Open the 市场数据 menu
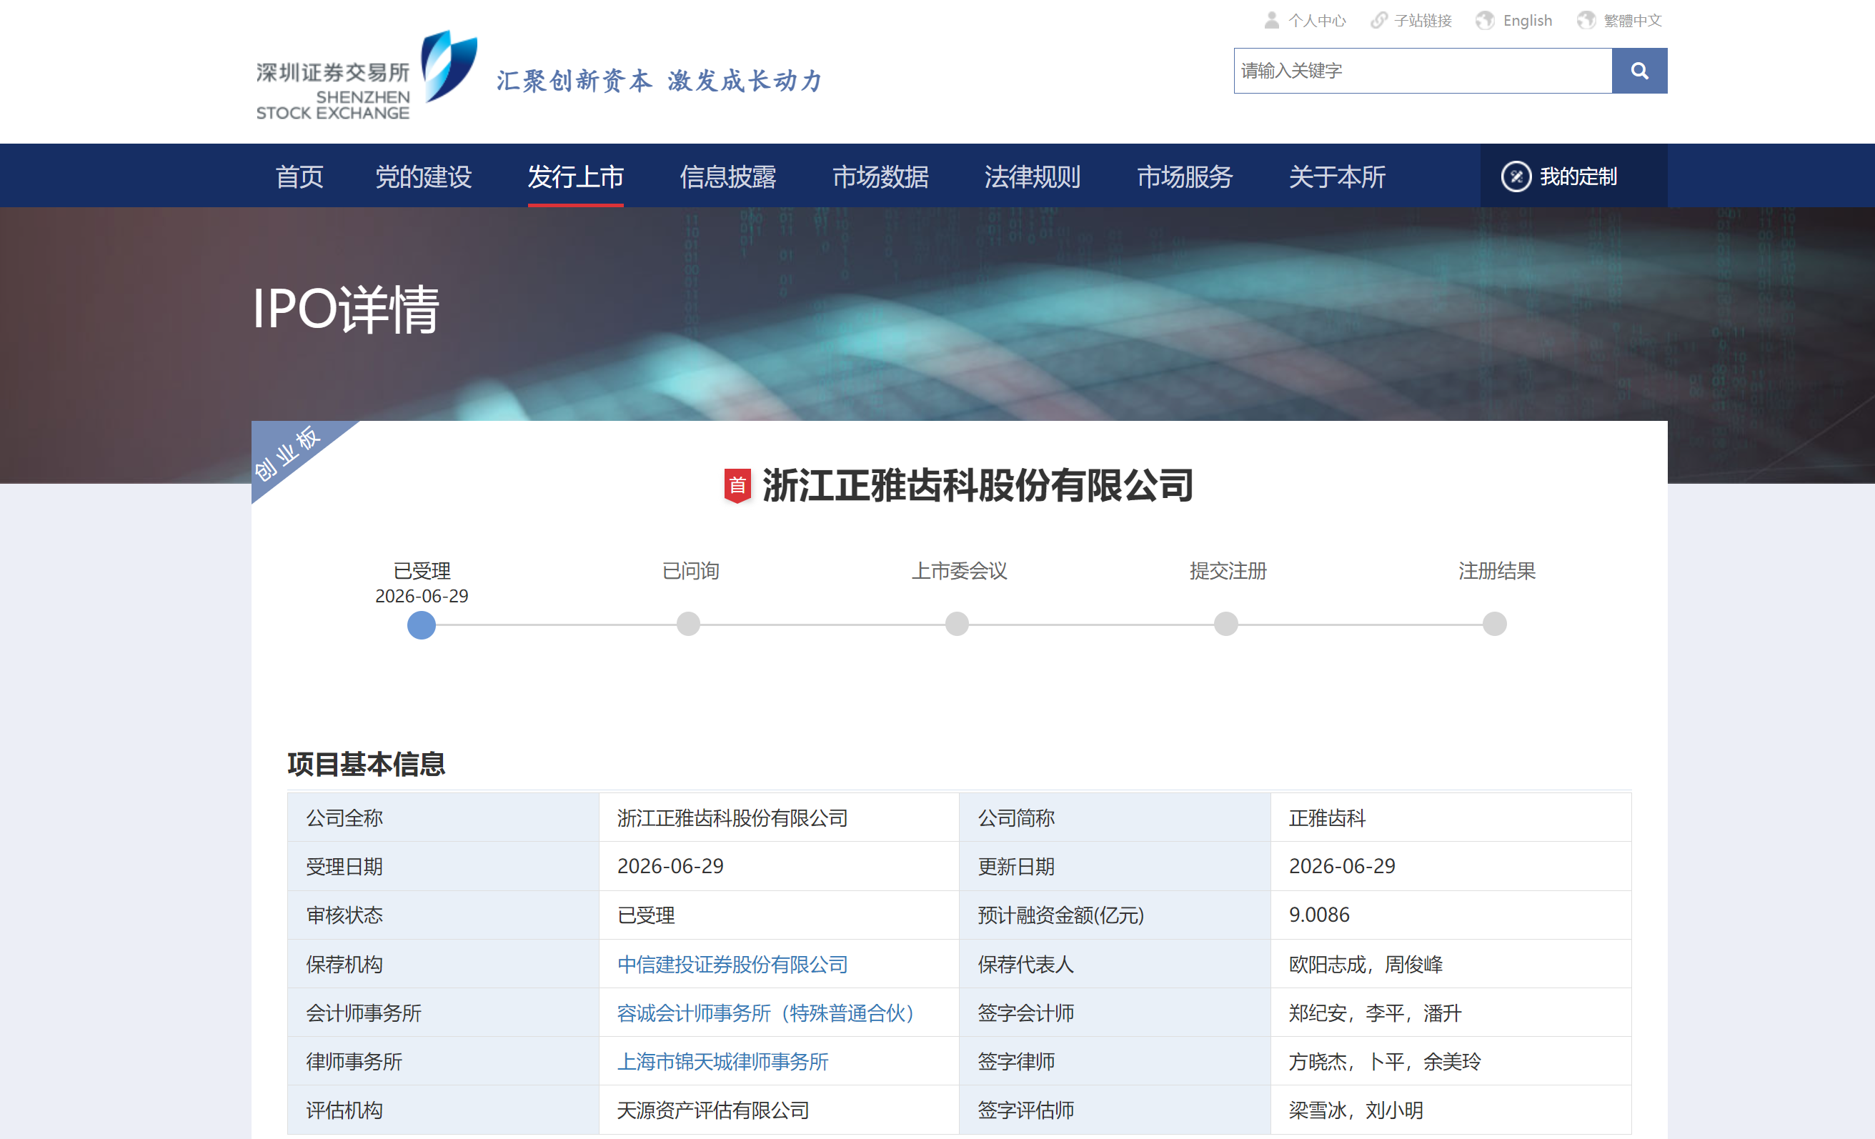Image resolution: width=1875 pixels, height=1139 pixels. pos(880,176)
